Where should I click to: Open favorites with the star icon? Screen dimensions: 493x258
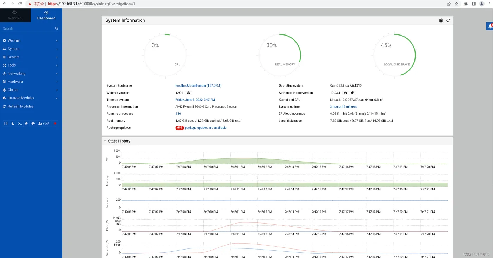coord(26,124)
